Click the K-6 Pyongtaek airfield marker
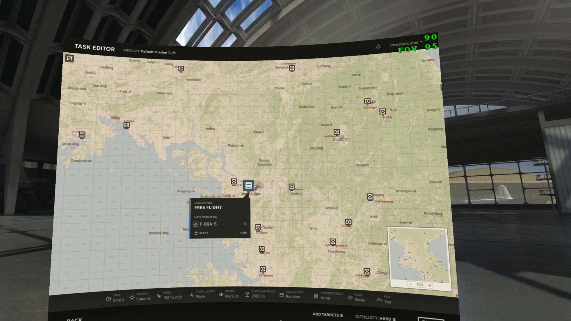 (x=263, y=270)
